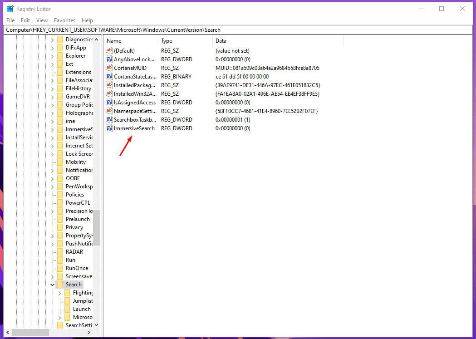Click the Explorer folder icon
Viewport: 476px width, 339px height.
point(60,56)
